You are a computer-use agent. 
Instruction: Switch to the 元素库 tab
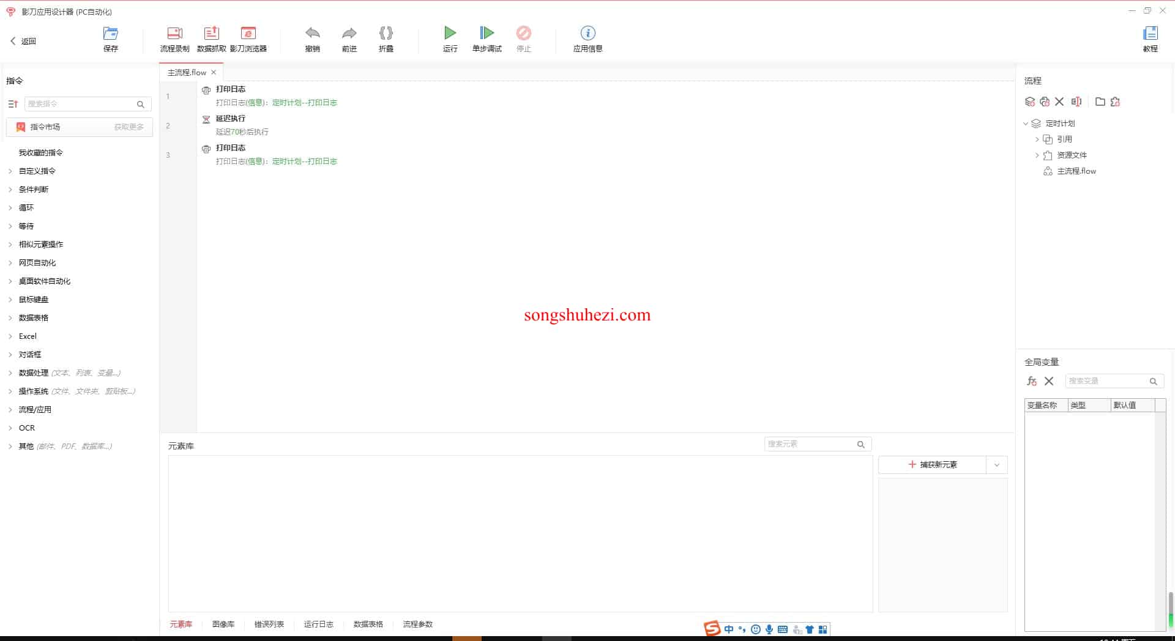point(181,624)
